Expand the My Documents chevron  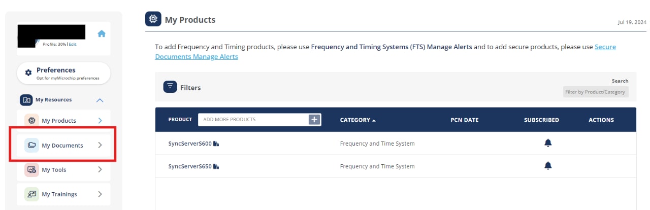click(100, 145)
